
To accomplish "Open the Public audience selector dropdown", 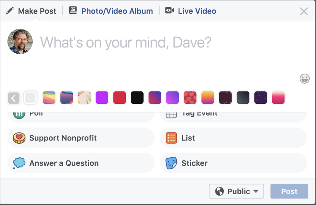I will [x=236, y=191].
